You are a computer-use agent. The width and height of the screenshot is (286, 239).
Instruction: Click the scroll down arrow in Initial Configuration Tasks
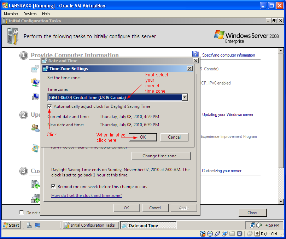click(x=281, y=202)
